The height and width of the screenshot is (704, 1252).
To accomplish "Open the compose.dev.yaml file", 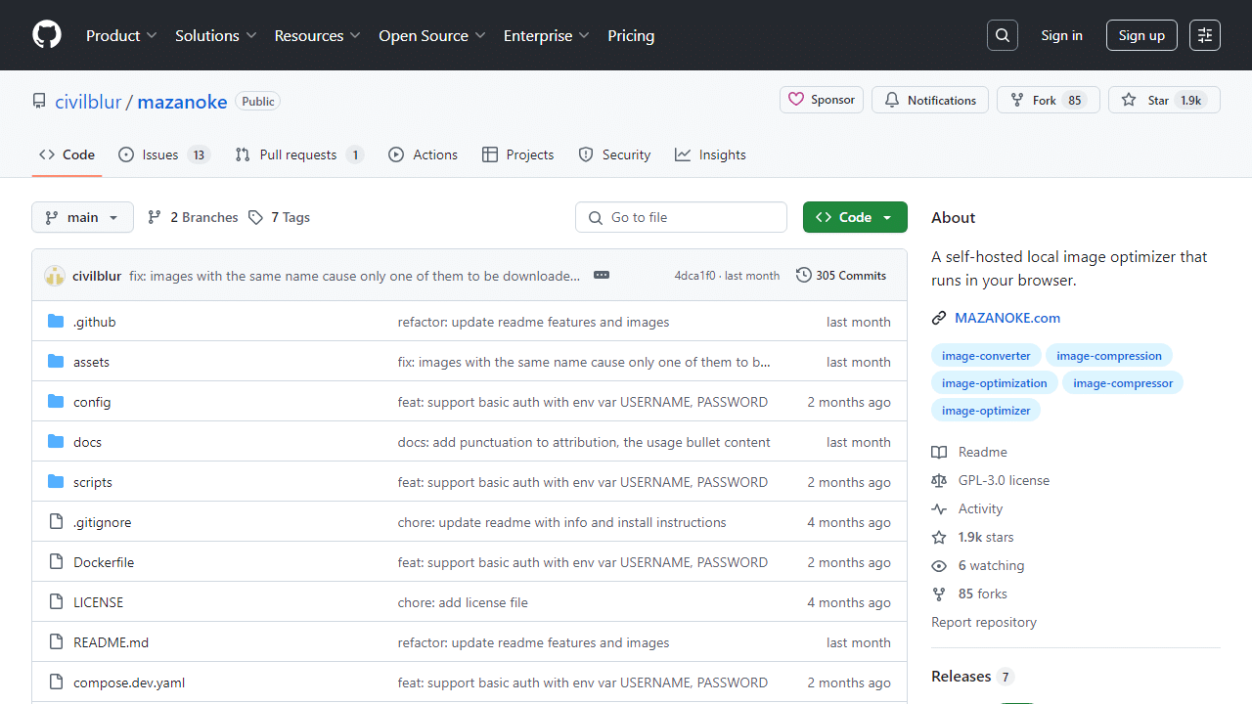I will (x=129, y=682).
